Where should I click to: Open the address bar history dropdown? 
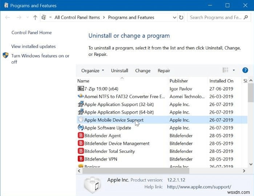pyautogui.click(x=174, y=17)
